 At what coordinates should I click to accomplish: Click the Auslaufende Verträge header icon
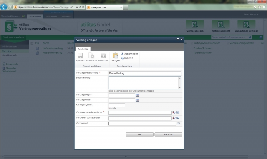[247, 25]
